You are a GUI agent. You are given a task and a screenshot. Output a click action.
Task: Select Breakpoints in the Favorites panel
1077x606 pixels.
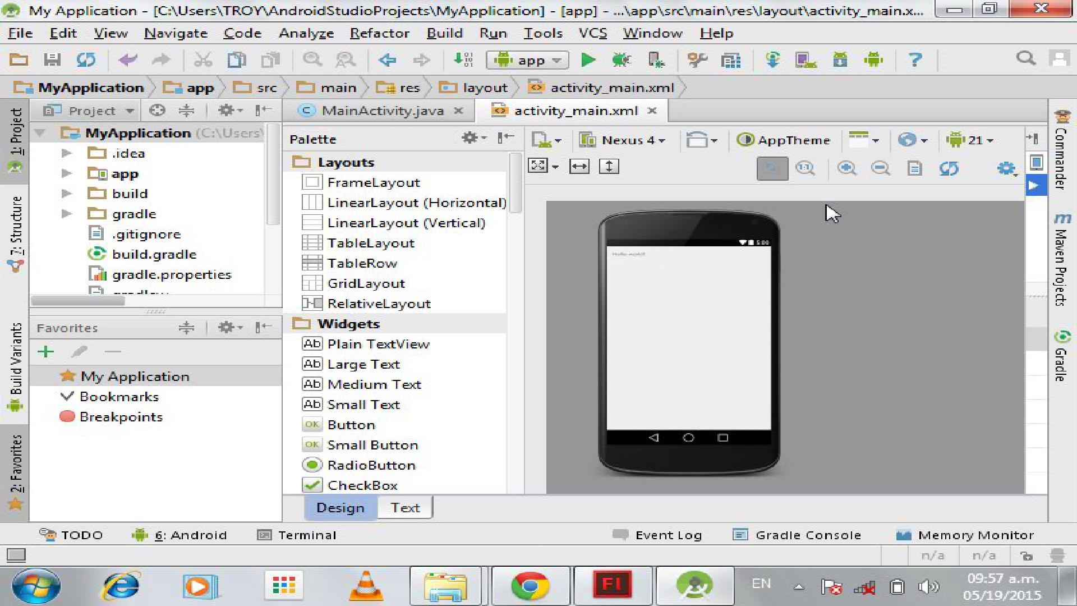pos(121,416)
